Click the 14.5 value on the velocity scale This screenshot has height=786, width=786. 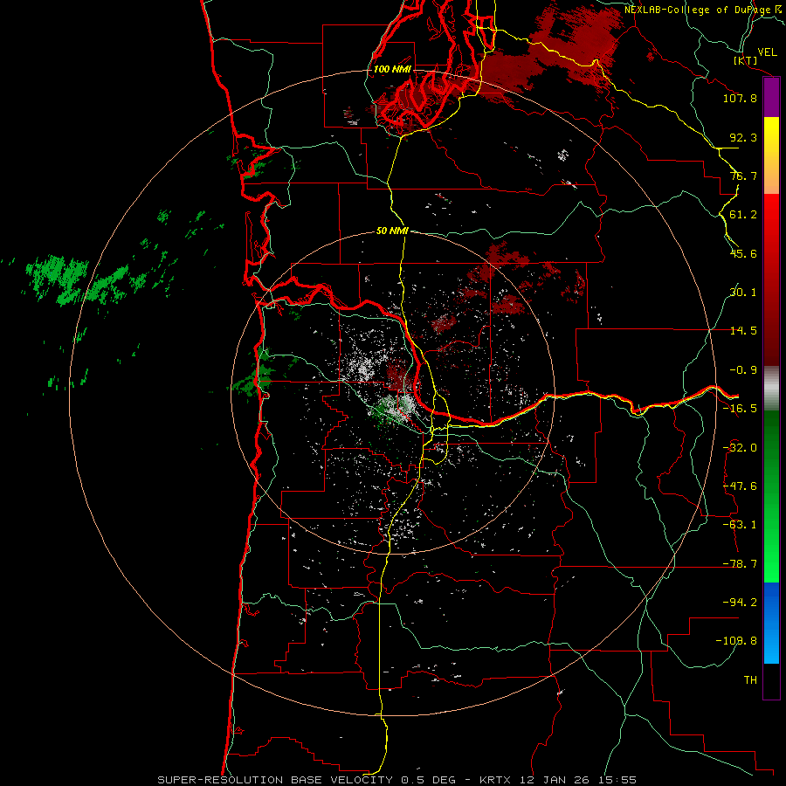point(743,331)
